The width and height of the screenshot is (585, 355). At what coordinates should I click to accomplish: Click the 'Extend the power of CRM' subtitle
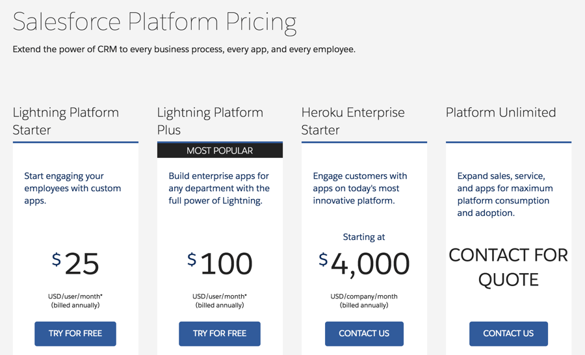(x=184, y=49)
